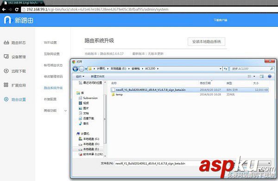Viewport: 278px width, 181px height.
Task: Open 设备管理 in sidebar
Action: pos(19,57)
